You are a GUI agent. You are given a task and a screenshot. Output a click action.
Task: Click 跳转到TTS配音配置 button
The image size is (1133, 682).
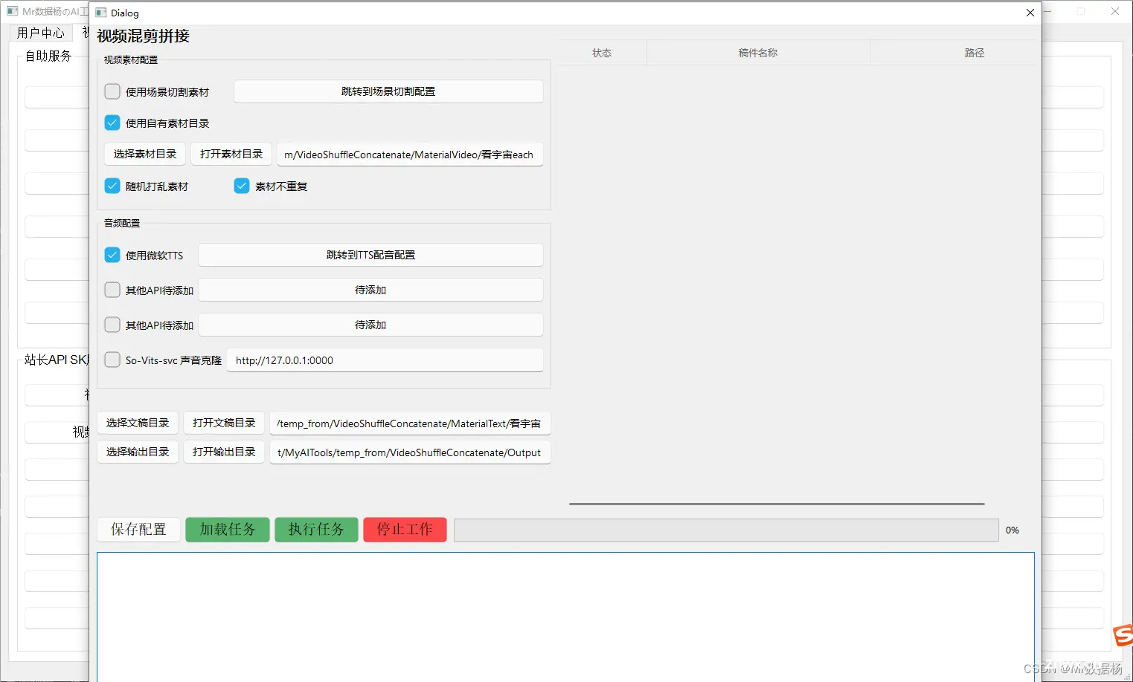(370, 255)
